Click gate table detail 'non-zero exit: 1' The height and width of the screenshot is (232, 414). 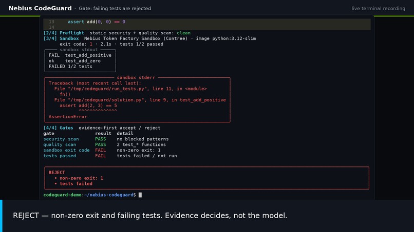139,150
